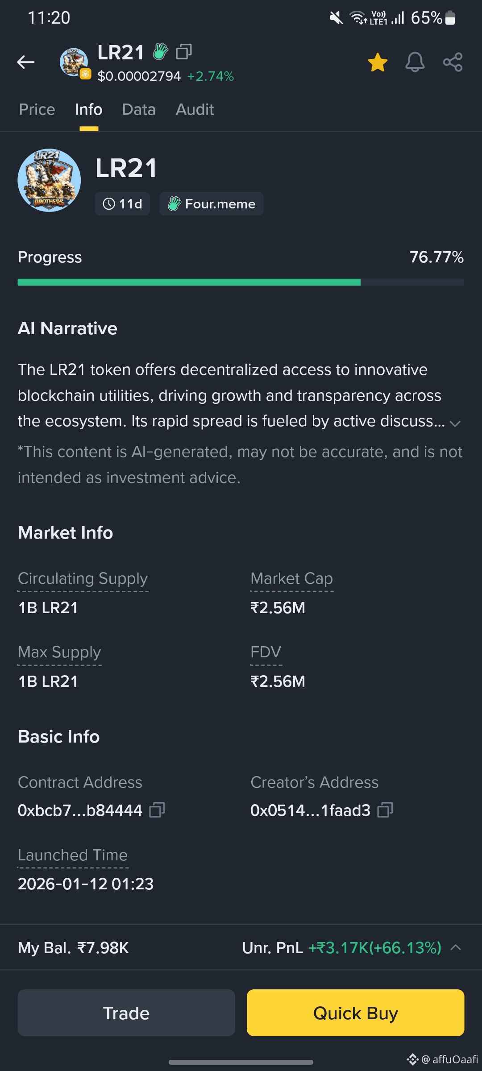This screenshot has height=1071, width=482.
Task: Tap the Four.meme platform tag
Action: [x=211, y=204]
